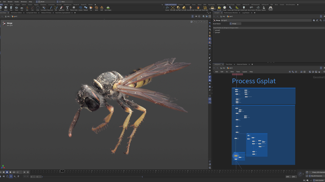Image resolution: width=325 pixels, height=182 pixels.
Task: Select the Quick Shapes shelf tool
Action: pos(108,8)
